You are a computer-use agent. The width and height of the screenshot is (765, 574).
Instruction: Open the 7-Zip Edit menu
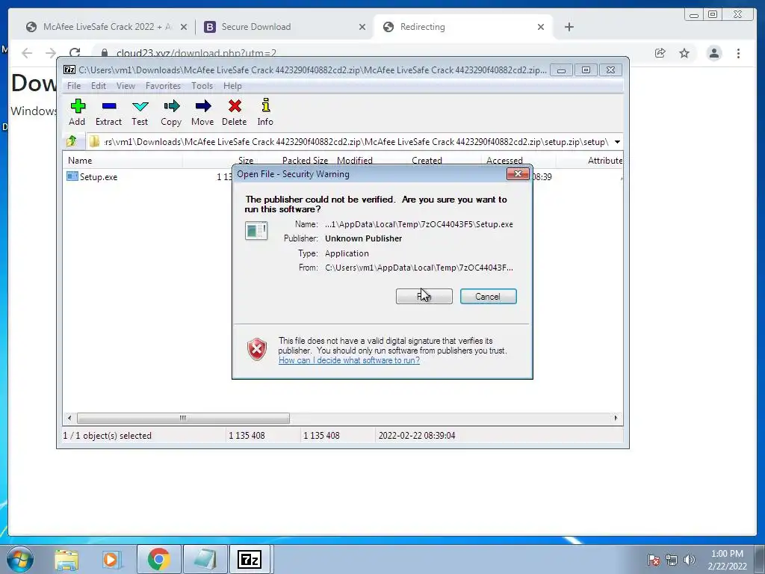99,86
